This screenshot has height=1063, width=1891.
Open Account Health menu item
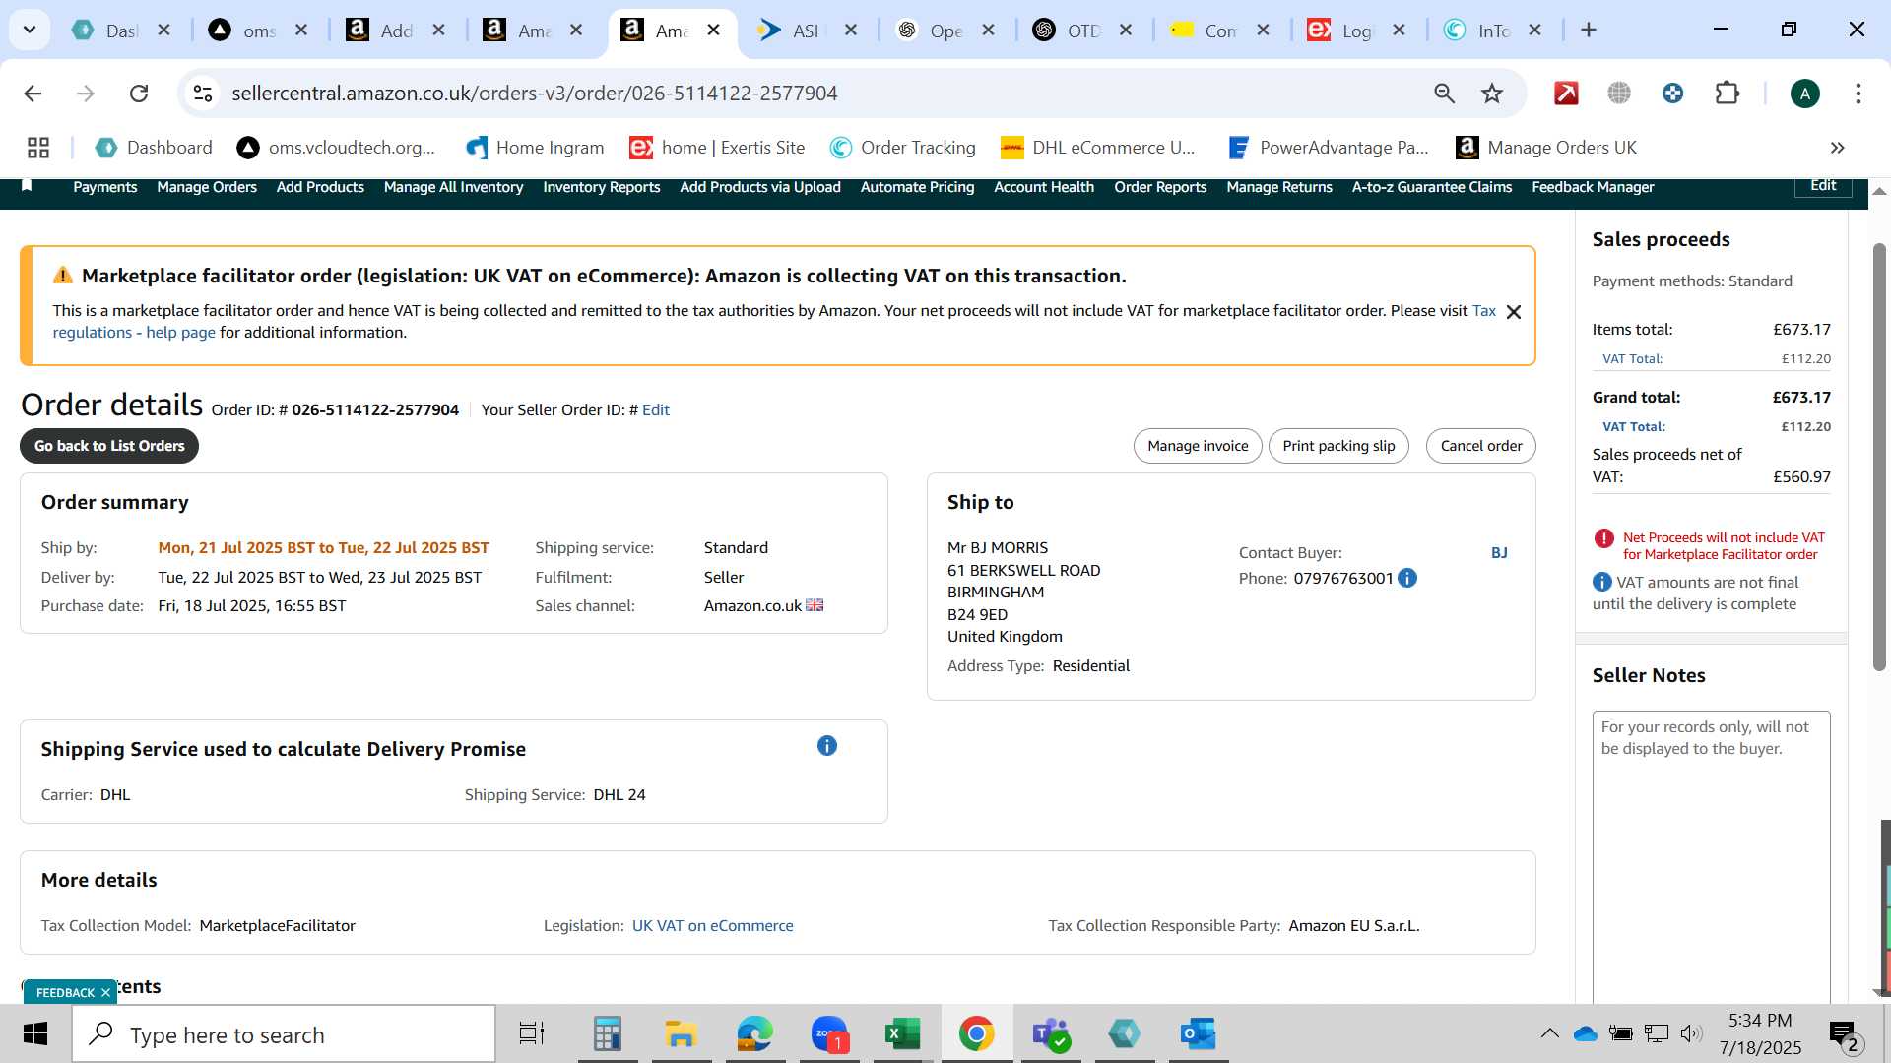click(1044, 187)
